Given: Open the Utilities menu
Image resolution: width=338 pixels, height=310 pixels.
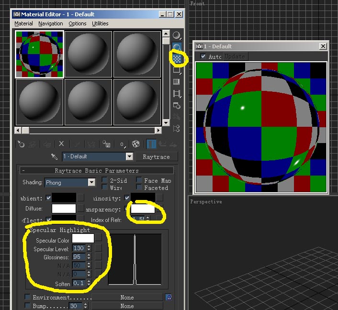Looking at the screenshot, I should pos(100,23).
